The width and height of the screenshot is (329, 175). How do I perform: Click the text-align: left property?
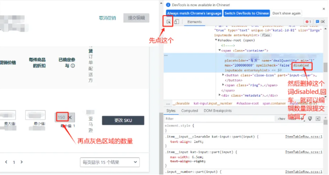(x=187, y=142)
